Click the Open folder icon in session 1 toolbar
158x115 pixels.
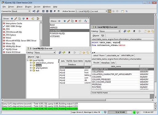coord(149,31)
